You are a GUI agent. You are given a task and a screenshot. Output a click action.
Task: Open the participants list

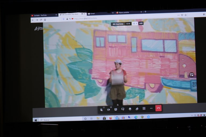click(137, 109)
